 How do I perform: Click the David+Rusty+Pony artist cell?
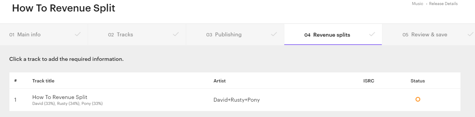(x=236, y=100)
